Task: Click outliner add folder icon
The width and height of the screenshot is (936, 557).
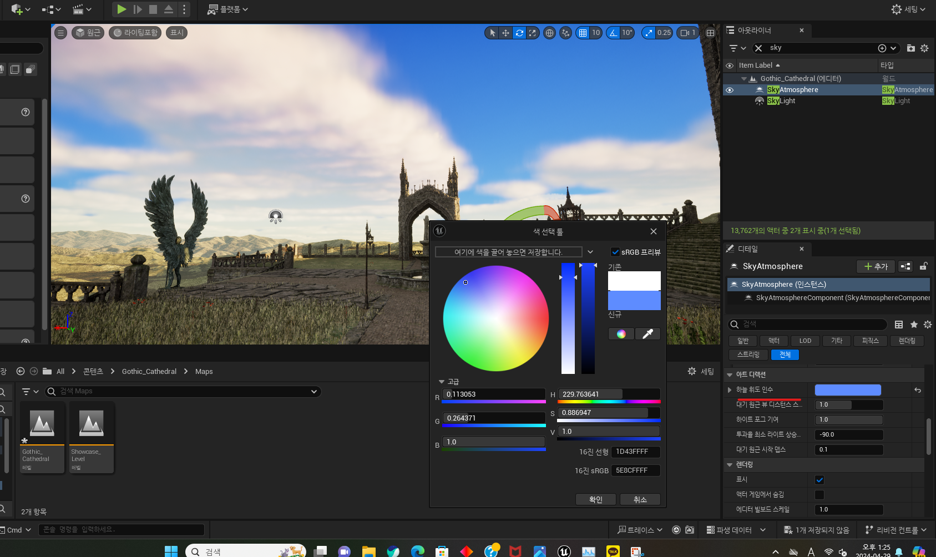Action: click(910, 48)
